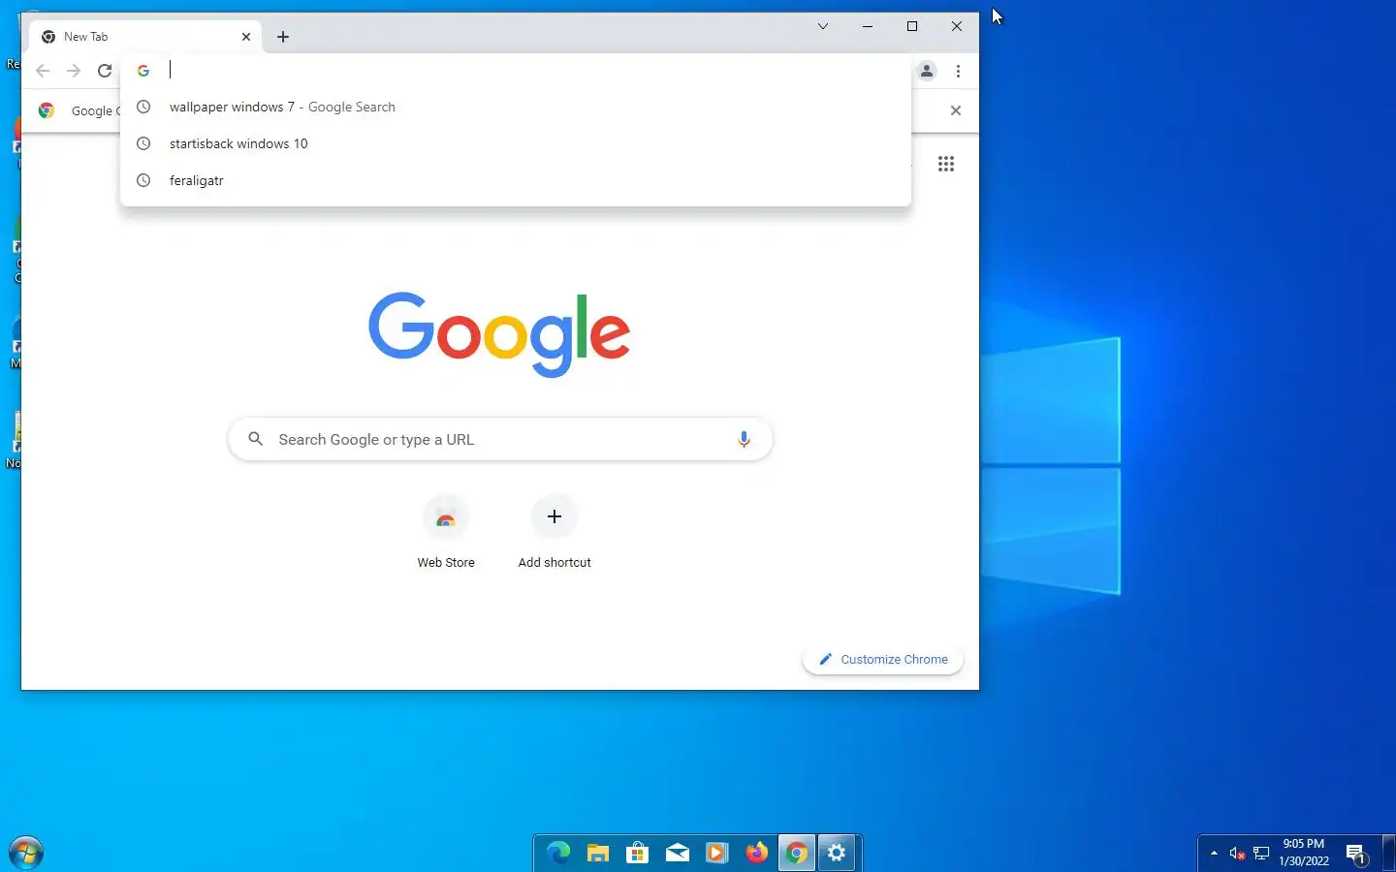The height and width of the screenshot is (872, 1396).
Task: Click the Google logo
Action: [499, 334]
